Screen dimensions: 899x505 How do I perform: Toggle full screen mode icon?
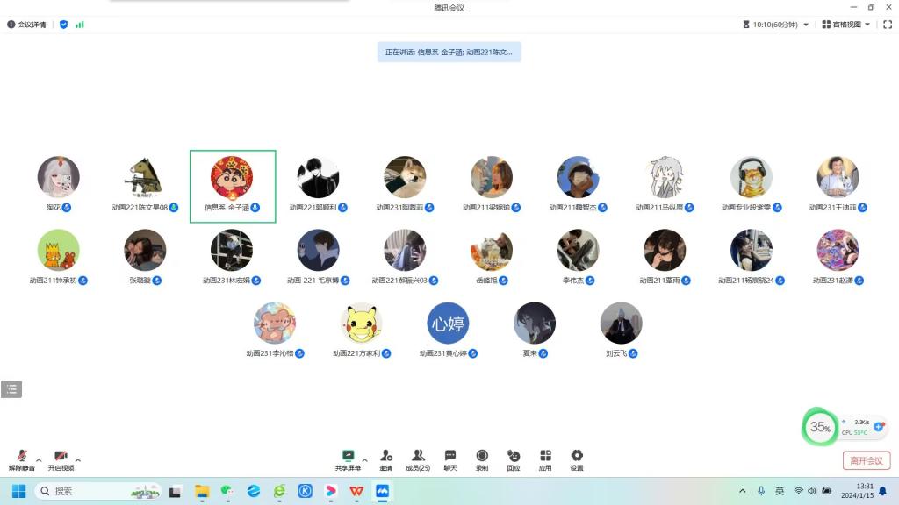pyautogui.click(x=887, y=25)
